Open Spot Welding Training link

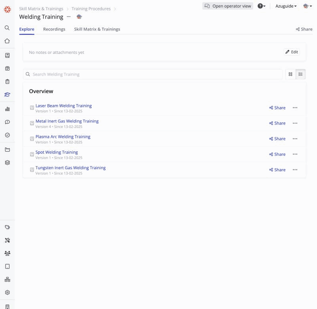click(57, 152)
